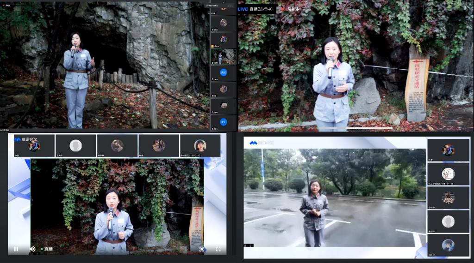The image size is (474, 263).
Task: Click the 腾讯会议 logo in bottom-left panel
Action: [x=26, y=139]
